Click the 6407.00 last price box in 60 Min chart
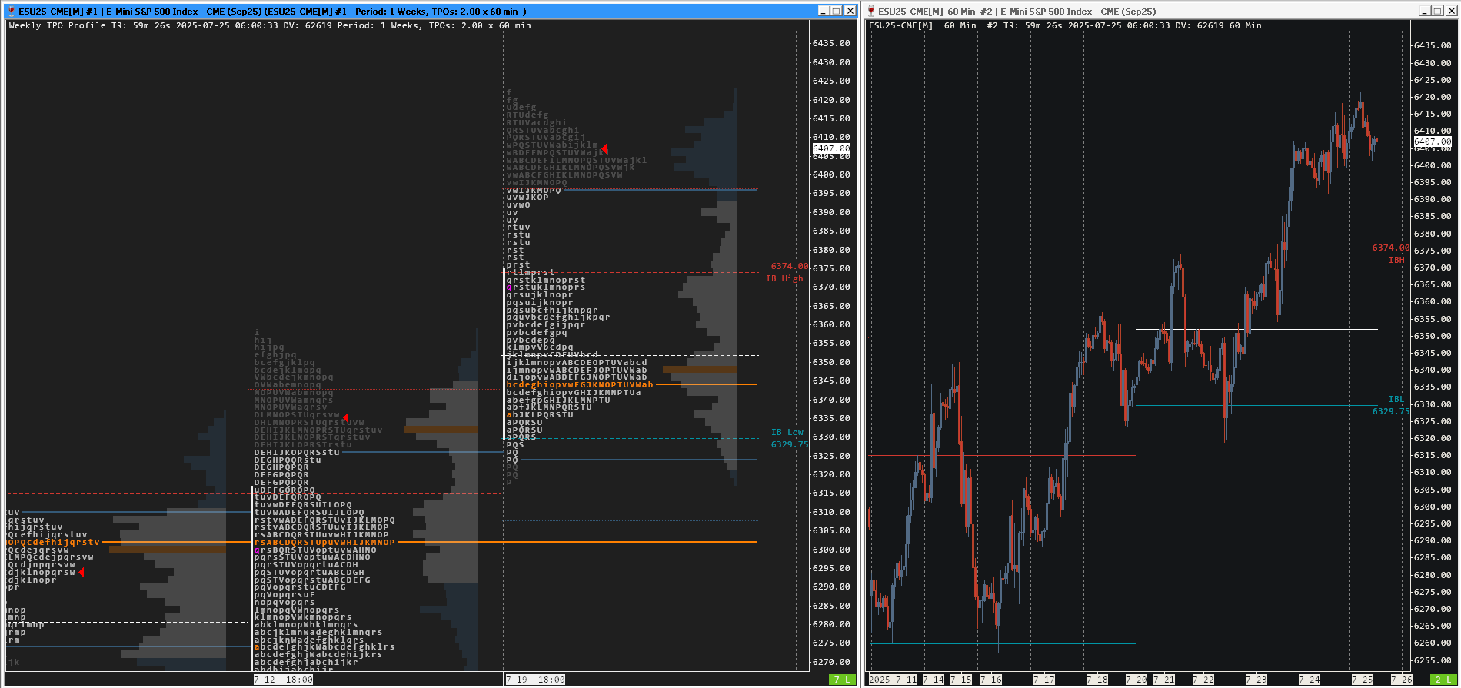1461x688 pixels. [1433, 141]
